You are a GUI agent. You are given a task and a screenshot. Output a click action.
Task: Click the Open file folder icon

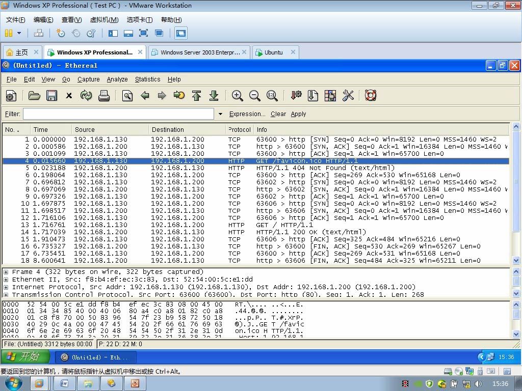tap(34, 96)
